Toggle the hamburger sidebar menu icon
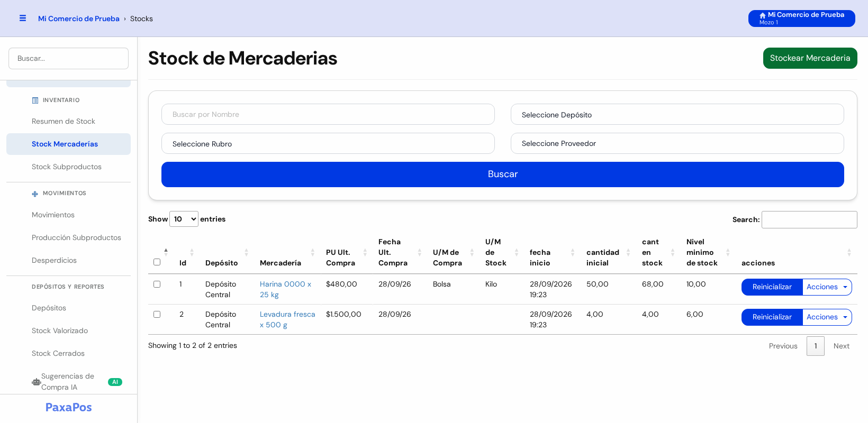This screenshot has height=423, width=868. tap(23, 18)
